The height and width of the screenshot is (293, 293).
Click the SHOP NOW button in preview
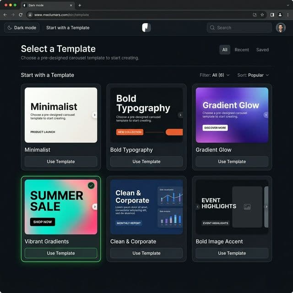click(43, 222)
